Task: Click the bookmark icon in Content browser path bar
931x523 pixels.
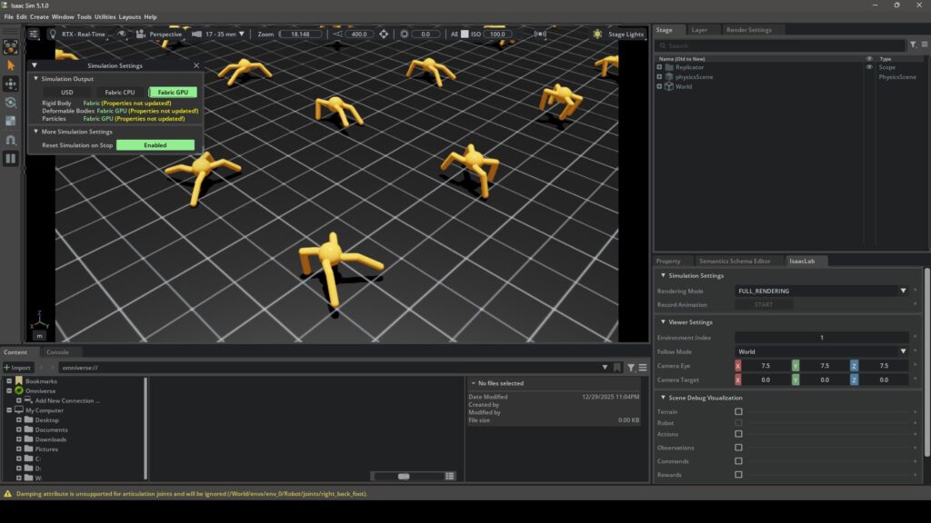Action: 617,368
